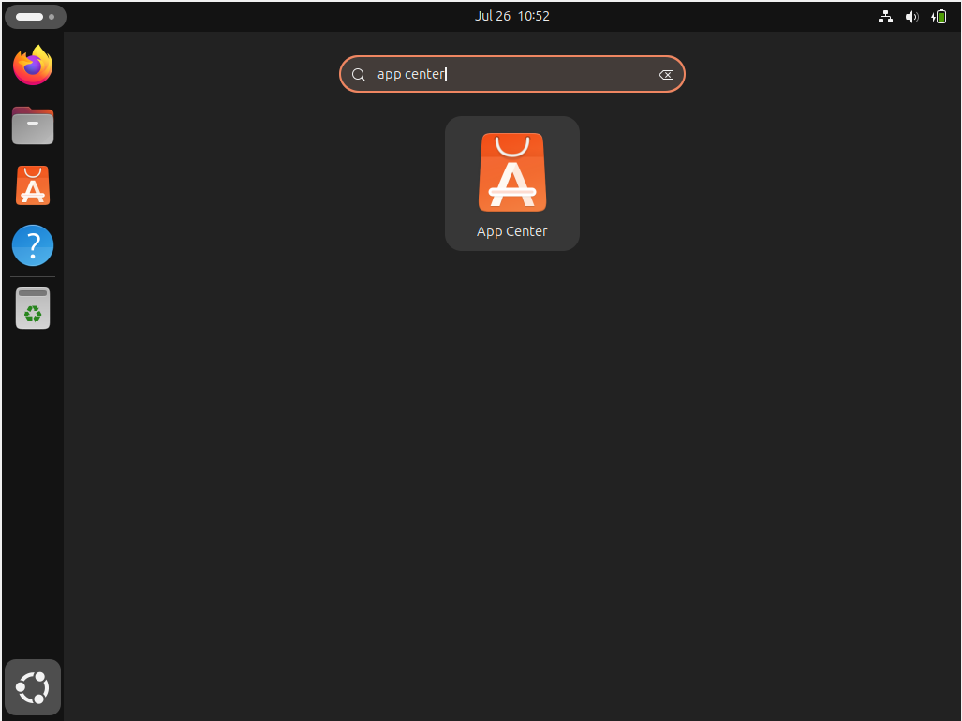Clear the search using the backspace icon

(x=666, y=74)
